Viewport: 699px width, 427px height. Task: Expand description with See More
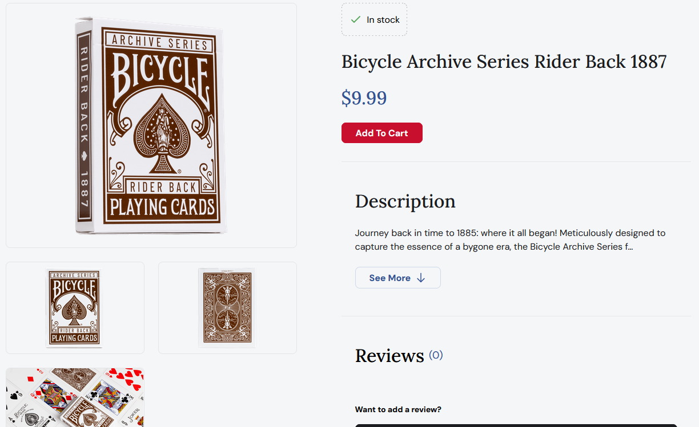pos(398,278)
